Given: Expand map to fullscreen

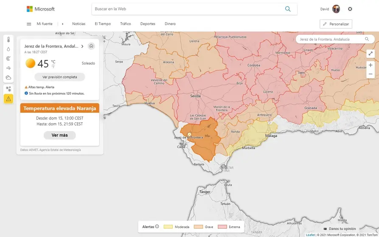Looking at the screenshot, I should (370, 54).
